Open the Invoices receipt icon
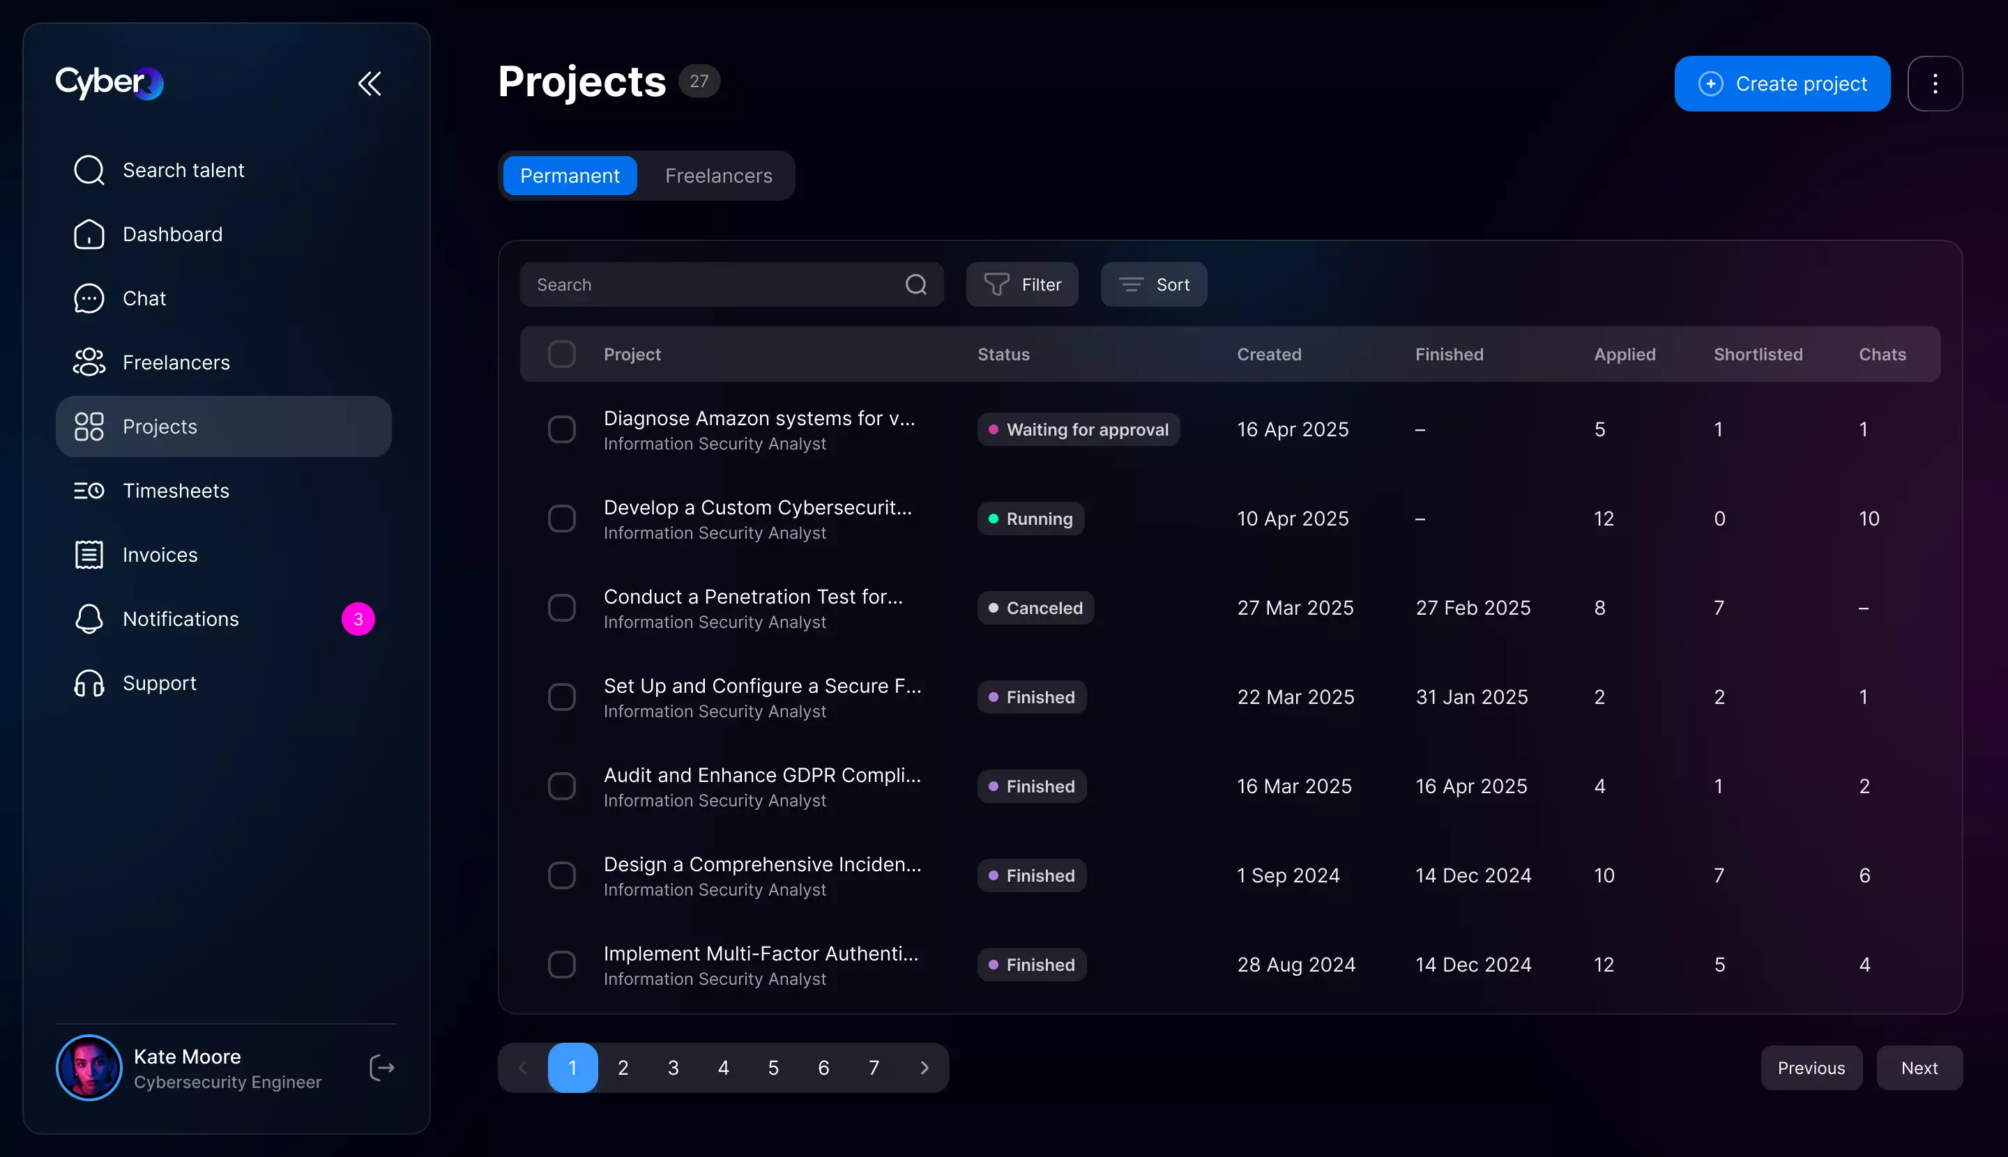Screen dimensions: 2008x1157 (x=89, y=555)
